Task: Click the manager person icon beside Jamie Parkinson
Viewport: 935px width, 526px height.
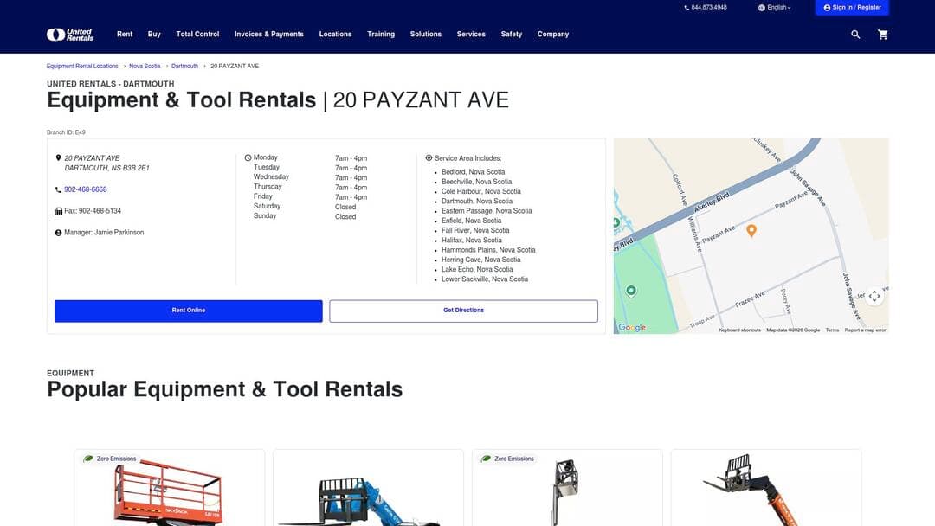Action: click(57, 232)
